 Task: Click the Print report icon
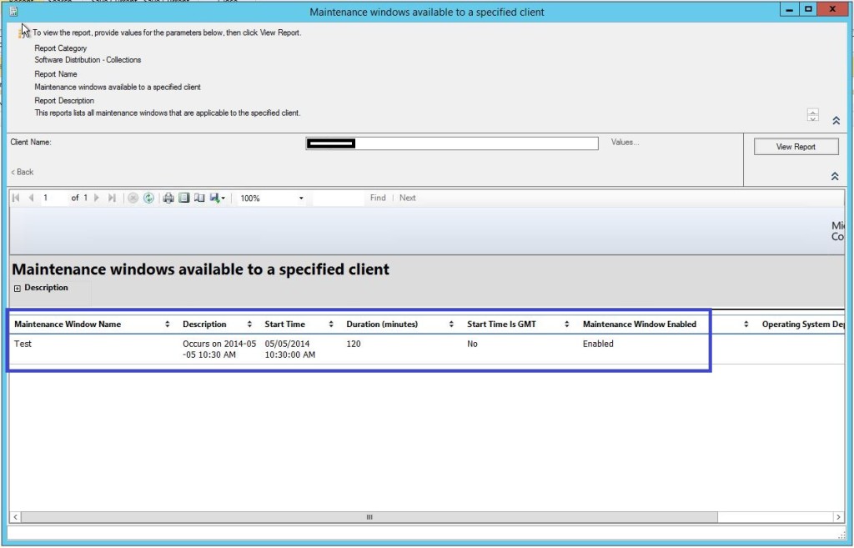tap(168, 199)
